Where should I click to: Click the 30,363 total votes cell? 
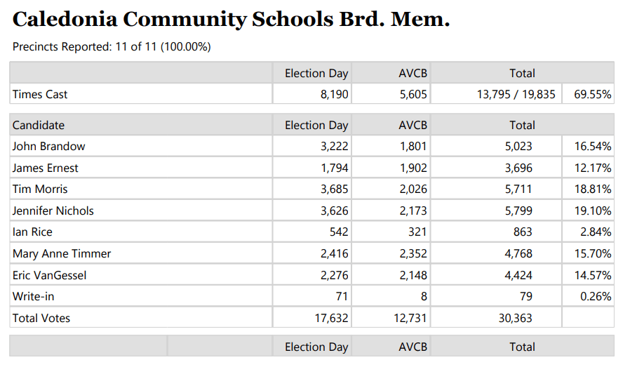pos(515,318)
